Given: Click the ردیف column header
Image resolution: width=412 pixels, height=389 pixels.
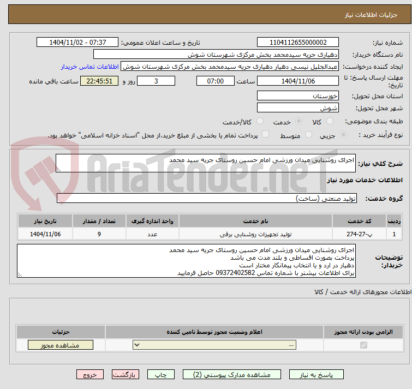Looking at the screenshot, I should [x=394, y=221].
